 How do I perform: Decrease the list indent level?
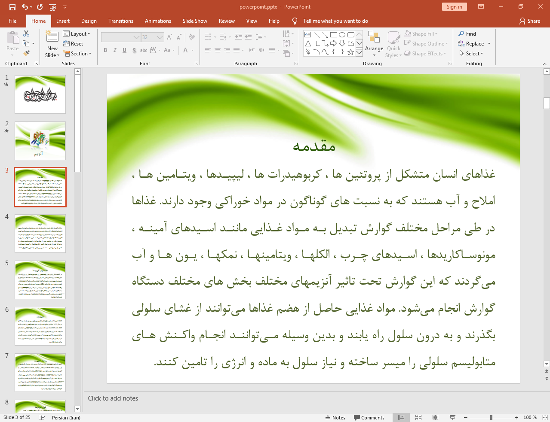coord(239,37)
